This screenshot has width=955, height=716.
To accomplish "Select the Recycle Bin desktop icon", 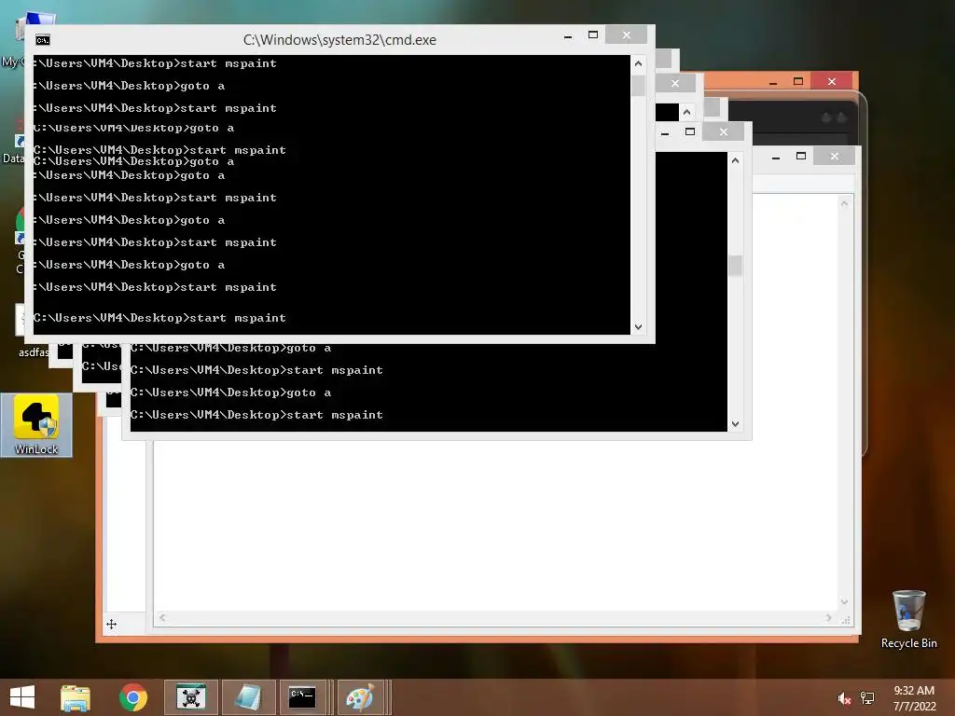I will pyautogui.click(x=908, y=619).
